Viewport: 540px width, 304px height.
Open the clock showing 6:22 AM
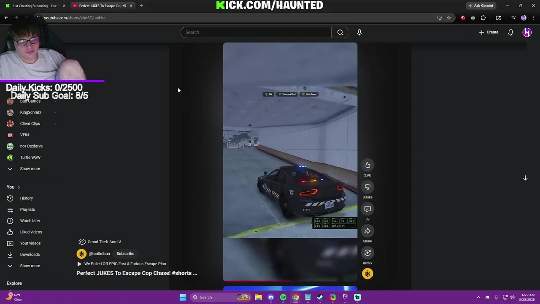coord(528,297)
